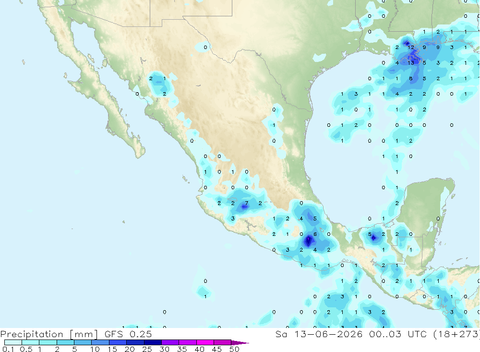480x352 pixels.
Task: Click the dark blue precipitation core in southern Mexico
Action: pyautogui.click(x=309, y=240)
